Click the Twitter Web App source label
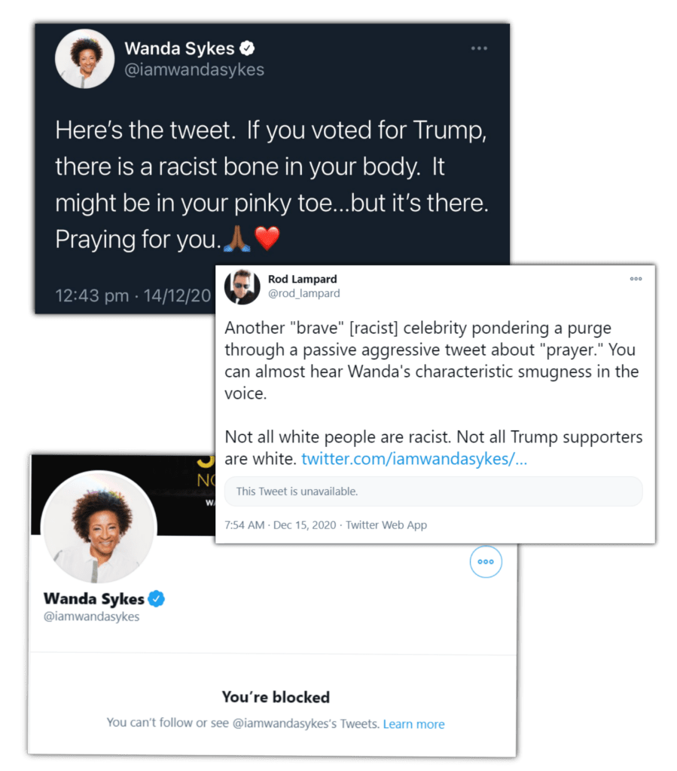 [x=386, y=525]
